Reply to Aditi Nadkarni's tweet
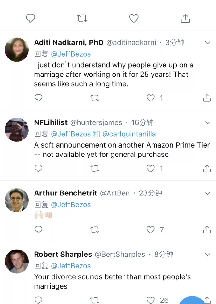 pos(38,98)
